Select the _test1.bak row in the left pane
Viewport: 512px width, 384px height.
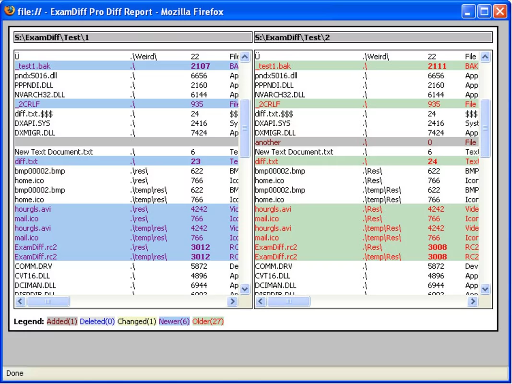point(96,66)
